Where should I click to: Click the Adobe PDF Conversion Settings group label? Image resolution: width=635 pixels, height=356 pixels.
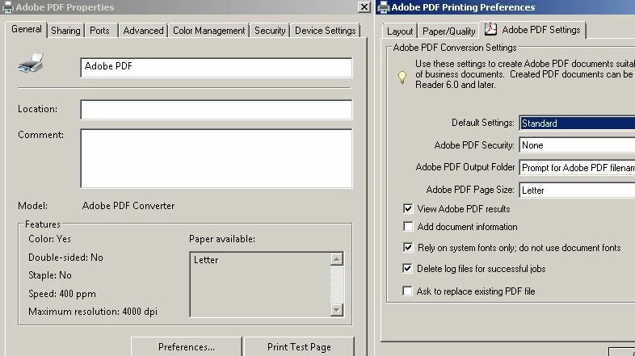(x=455, y=48)
